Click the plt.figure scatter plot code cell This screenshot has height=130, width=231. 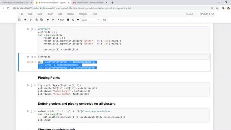pyautogui.click(x=123, y=90)
